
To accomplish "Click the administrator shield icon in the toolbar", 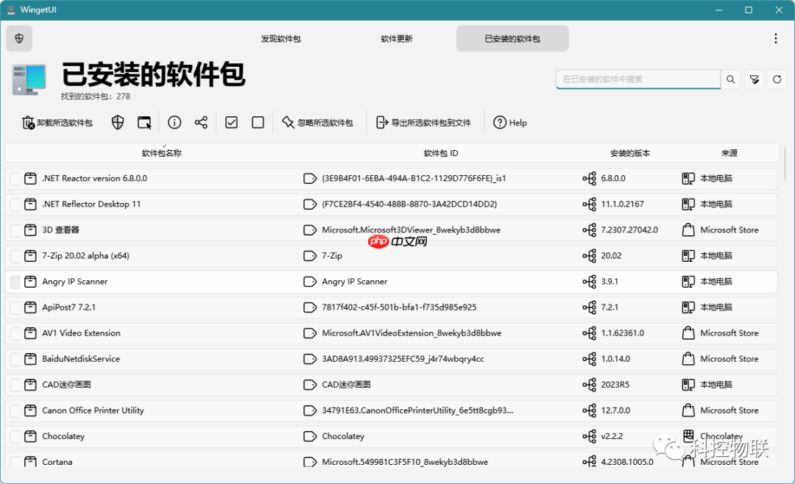I will coord(117,122).
